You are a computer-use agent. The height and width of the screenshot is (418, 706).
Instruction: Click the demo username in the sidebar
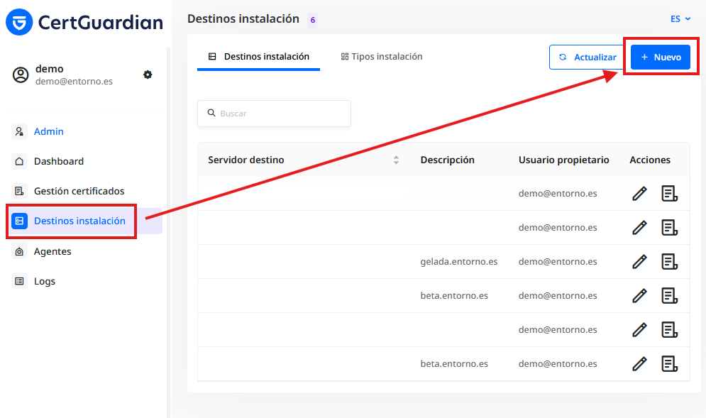click(x=50, y=69)
